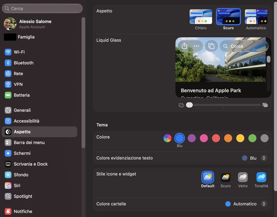Image resolution: width=277 pixels, height=217 pixels.
Task: Open the Batteria icon
Action: click(8, 95)
